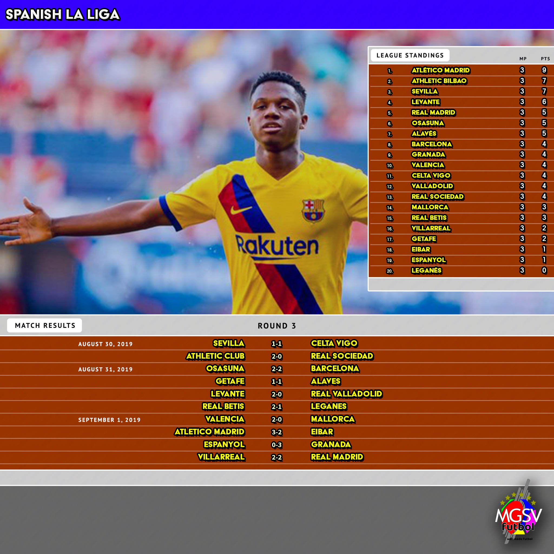Viewport: 554px width, 554px height.
Task: Click Leganés' 0 points value
Action: [x=544, y=271]
